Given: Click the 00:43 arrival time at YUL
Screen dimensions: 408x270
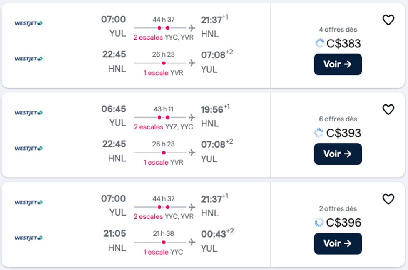Looking at the screenshot, I should click(x=213, y=234).
